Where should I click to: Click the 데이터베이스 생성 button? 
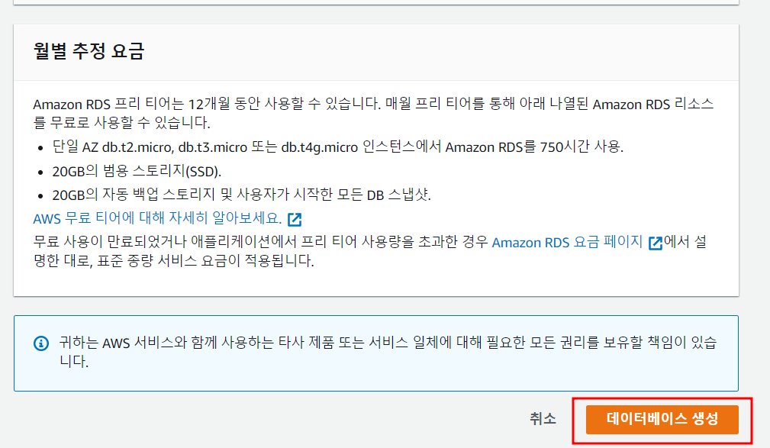[x=662, y=418]
